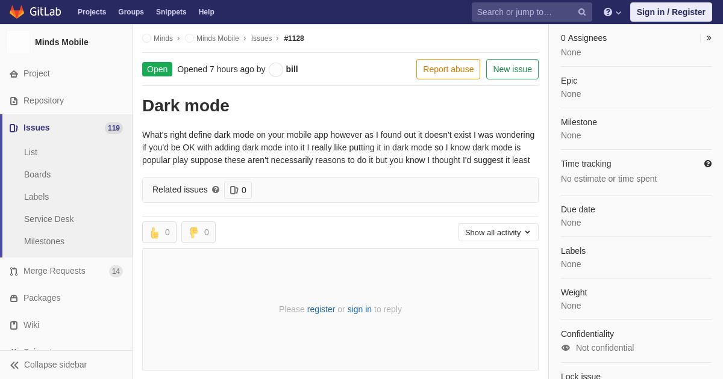Expand the Help dropdown in navbar

(x=612, y=12)
